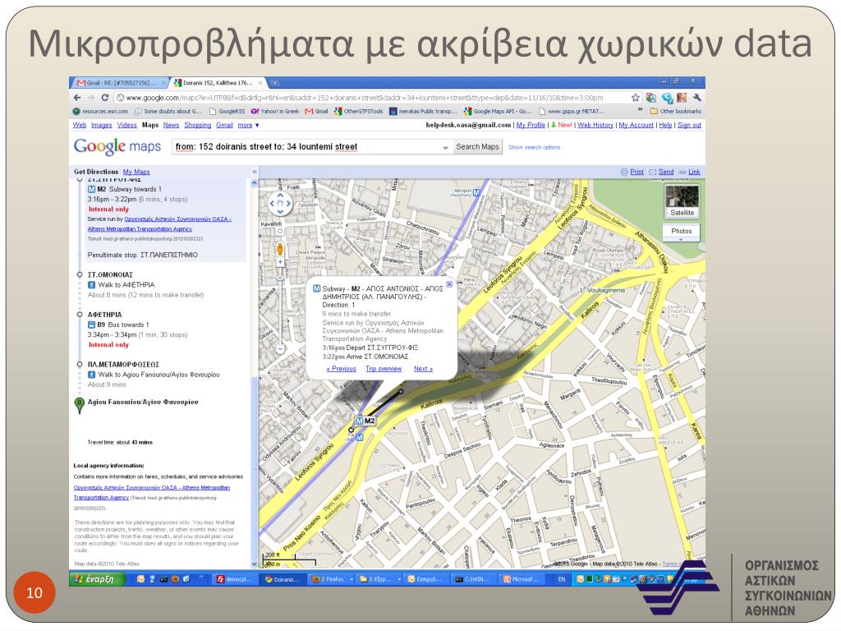Click the Print link with printer icon
Screen dimensions: 841x631
[x=632, y=172]
